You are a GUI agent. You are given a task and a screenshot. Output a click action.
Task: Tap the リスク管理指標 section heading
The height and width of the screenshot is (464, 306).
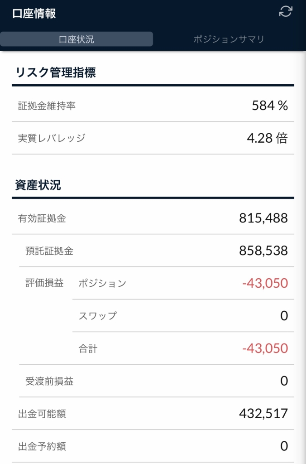56,72
